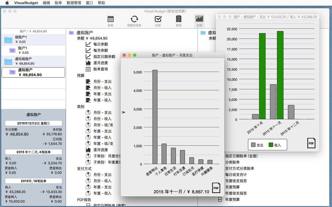The height and width of the screenshot is (207, 332).
Task: Open category 年度 - 收/支 pie icon
Action: point(88,144)
